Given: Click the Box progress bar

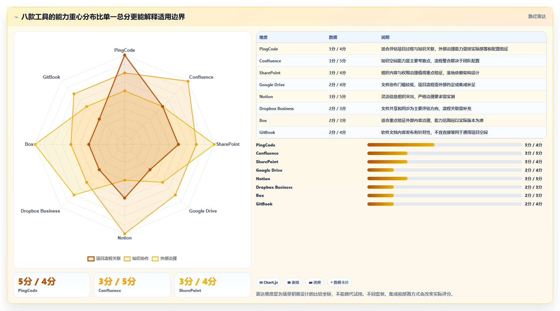Looking at the screenshot, I should tap(444, 196).
